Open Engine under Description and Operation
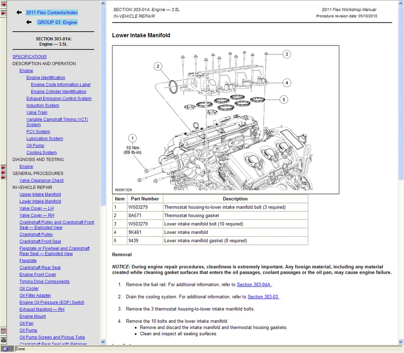This screenshot has height=353, width=404. click(26, 70)
